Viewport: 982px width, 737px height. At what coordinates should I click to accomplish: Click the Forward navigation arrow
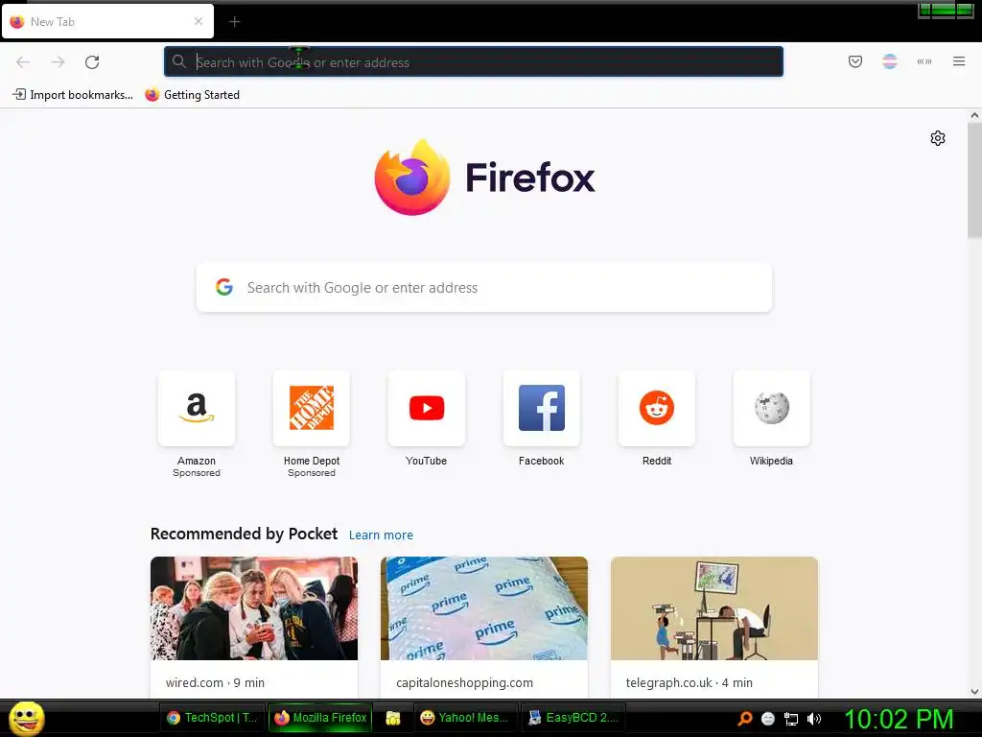(58, 62)
